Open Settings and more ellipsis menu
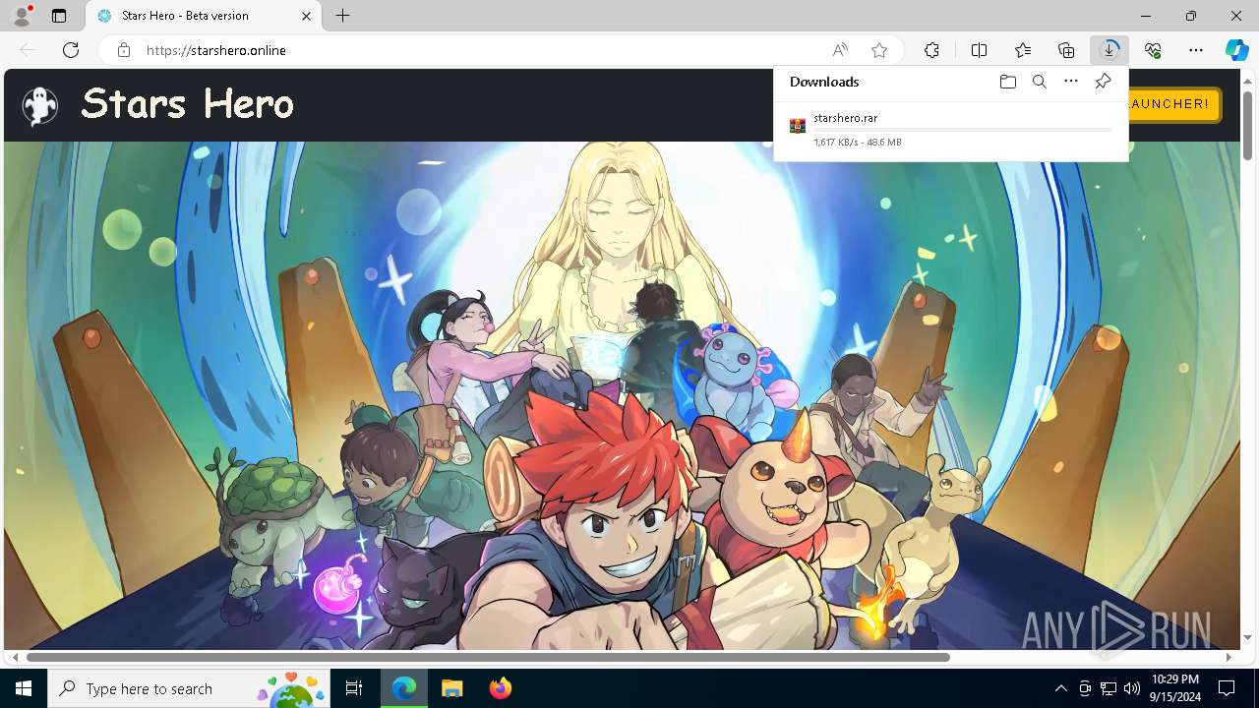The image size is (1259, 708). pos(1196,50)
